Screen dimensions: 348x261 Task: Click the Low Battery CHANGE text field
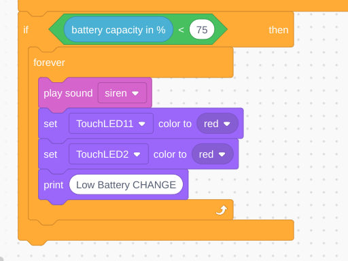coord(126,184)
